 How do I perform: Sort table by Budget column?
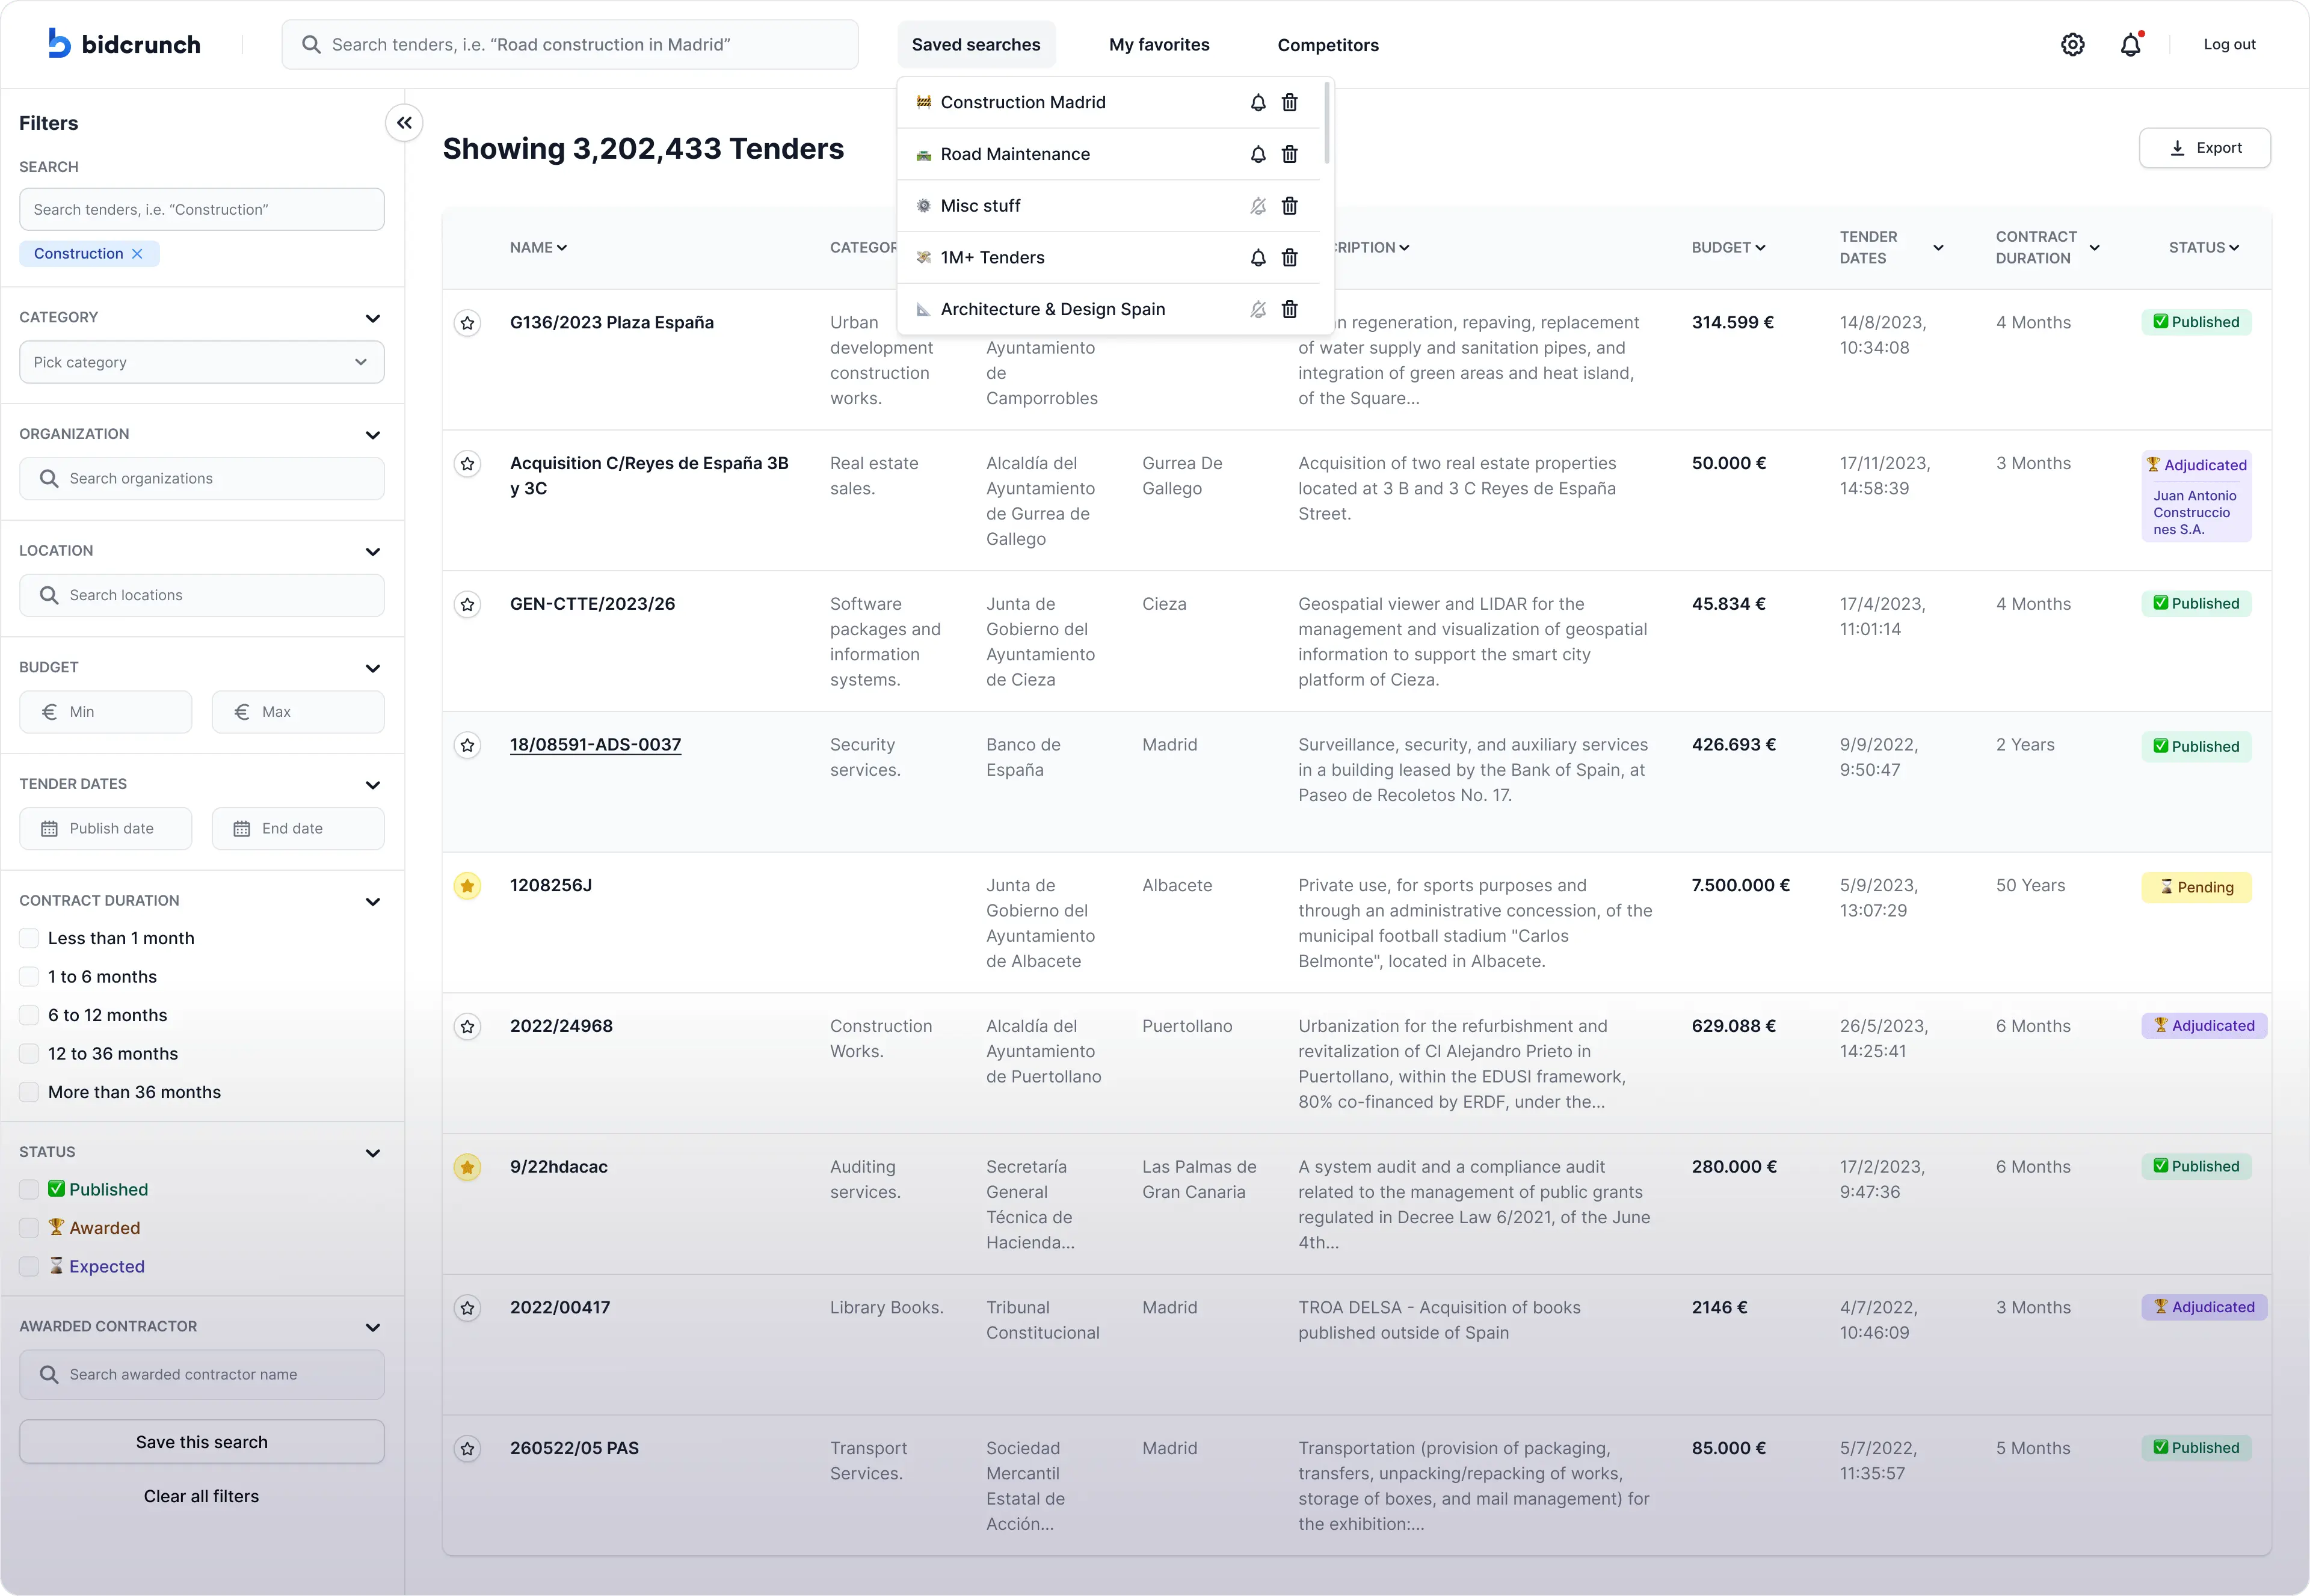(x=1728, y=247)
